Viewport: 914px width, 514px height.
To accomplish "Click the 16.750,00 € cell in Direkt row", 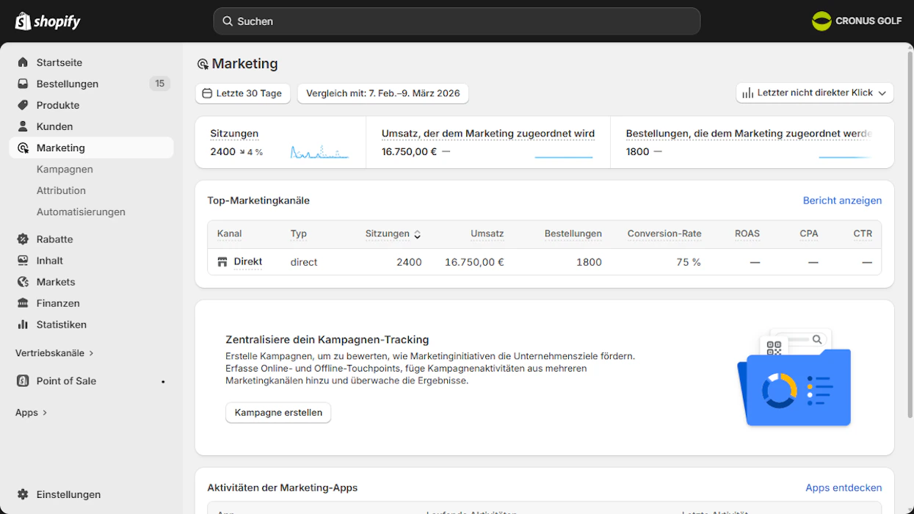I will (x=474, y=262).
